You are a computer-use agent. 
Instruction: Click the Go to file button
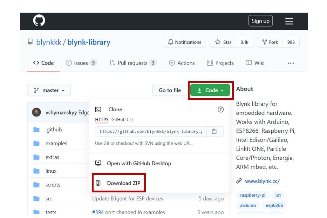point(170,90)
